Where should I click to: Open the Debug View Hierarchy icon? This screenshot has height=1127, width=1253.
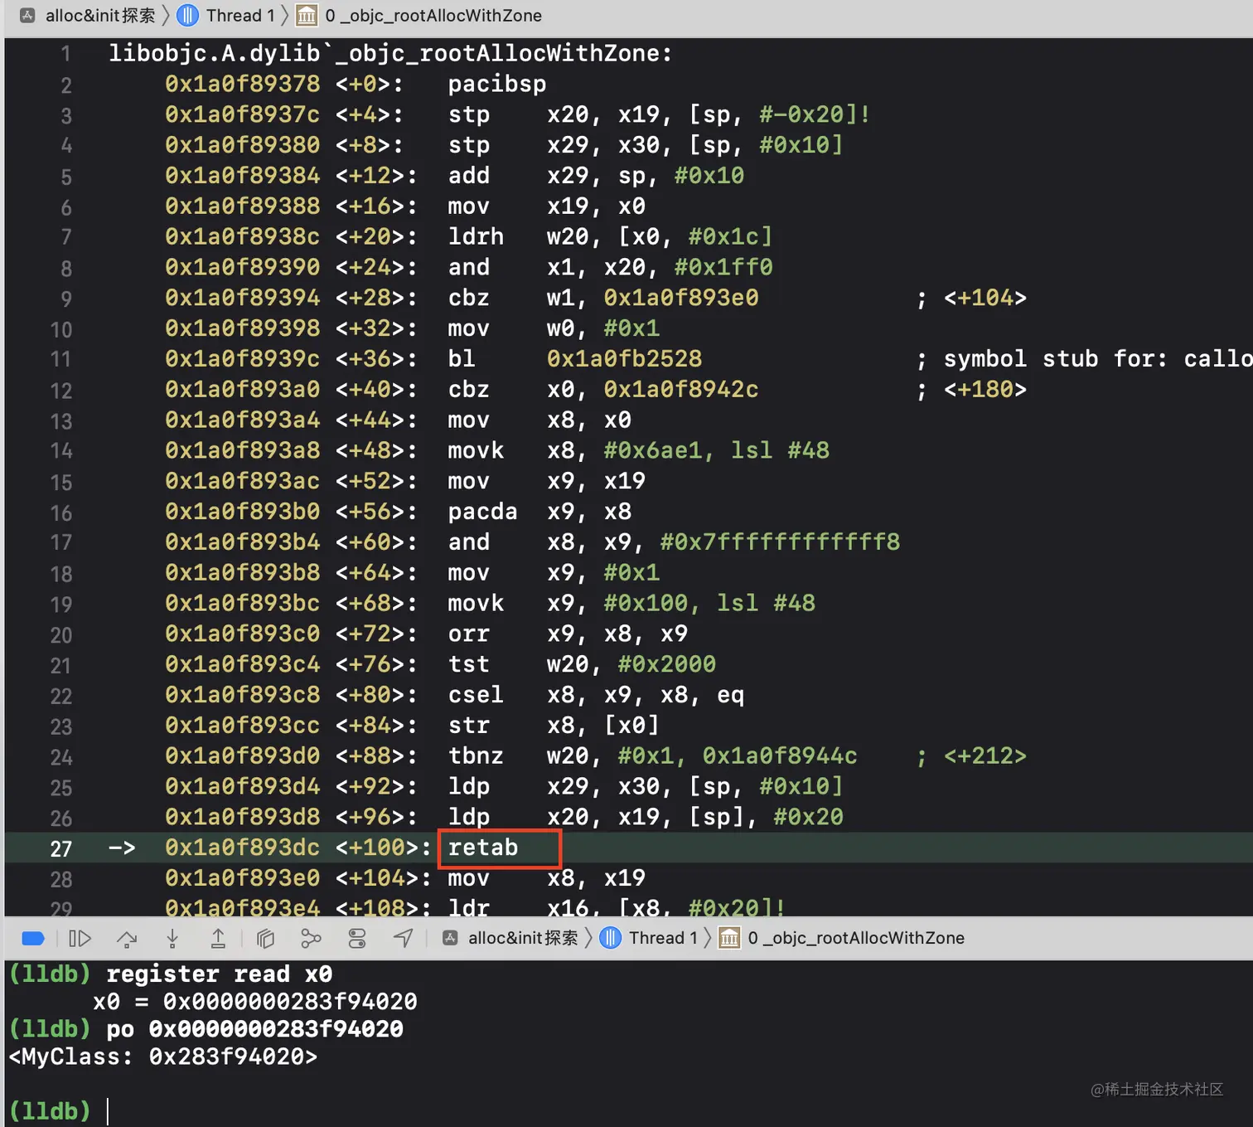pos(265,939)
